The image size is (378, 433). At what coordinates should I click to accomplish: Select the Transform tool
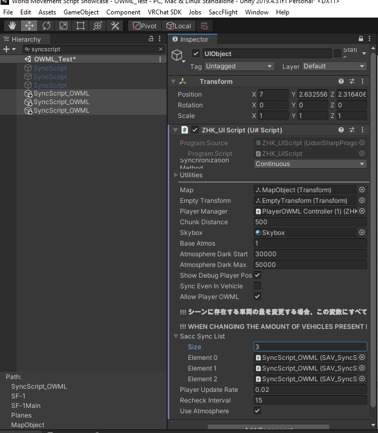pos(98,26)
